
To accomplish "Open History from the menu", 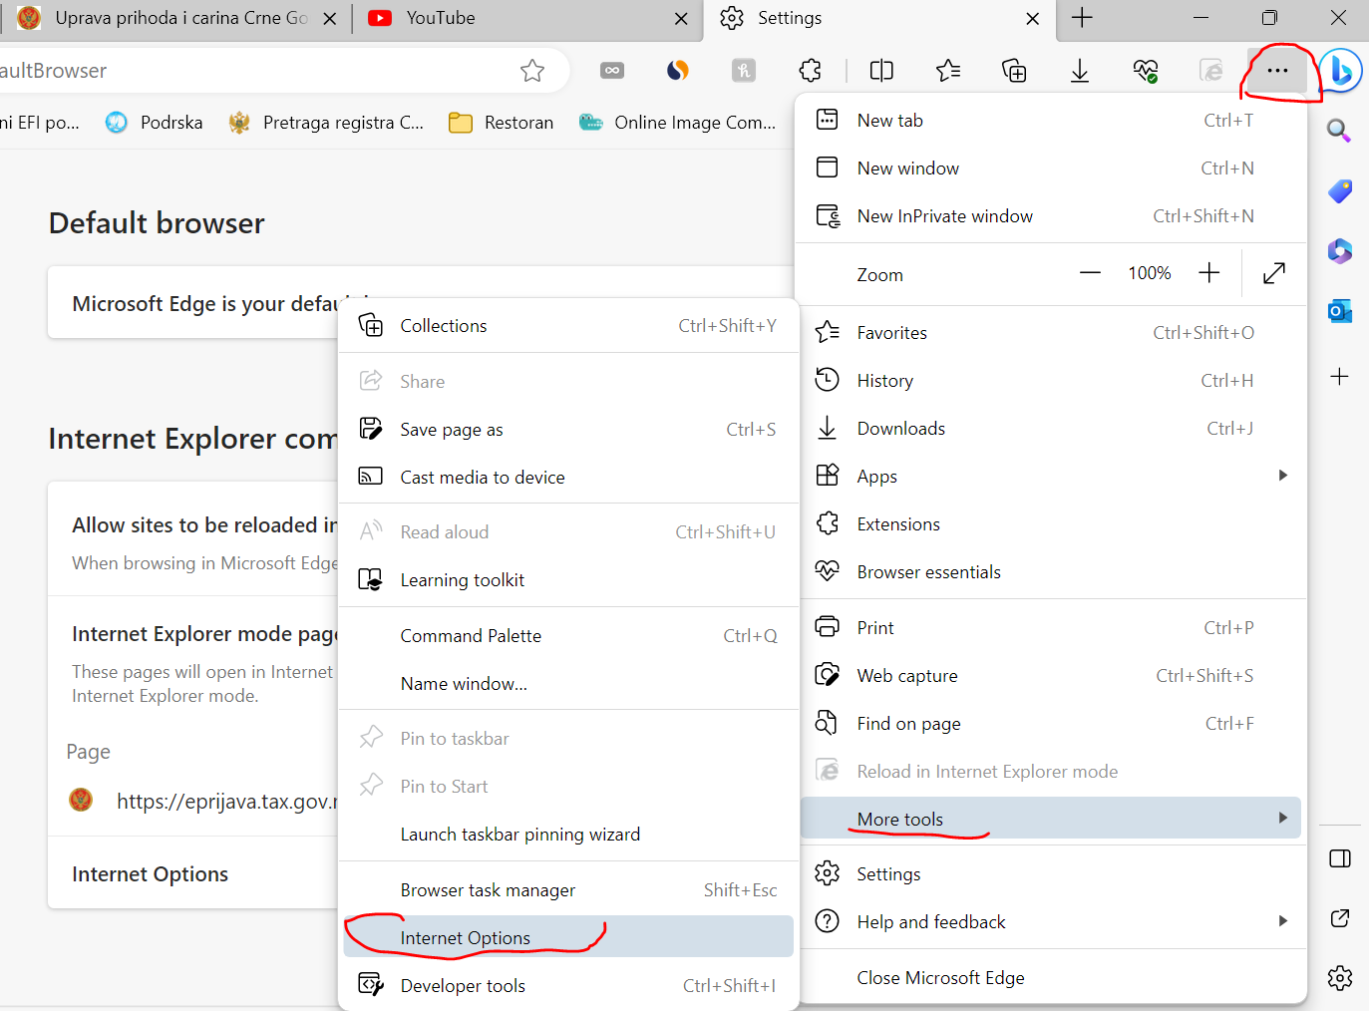I will pyautogui.click(x=1051, y=381).
